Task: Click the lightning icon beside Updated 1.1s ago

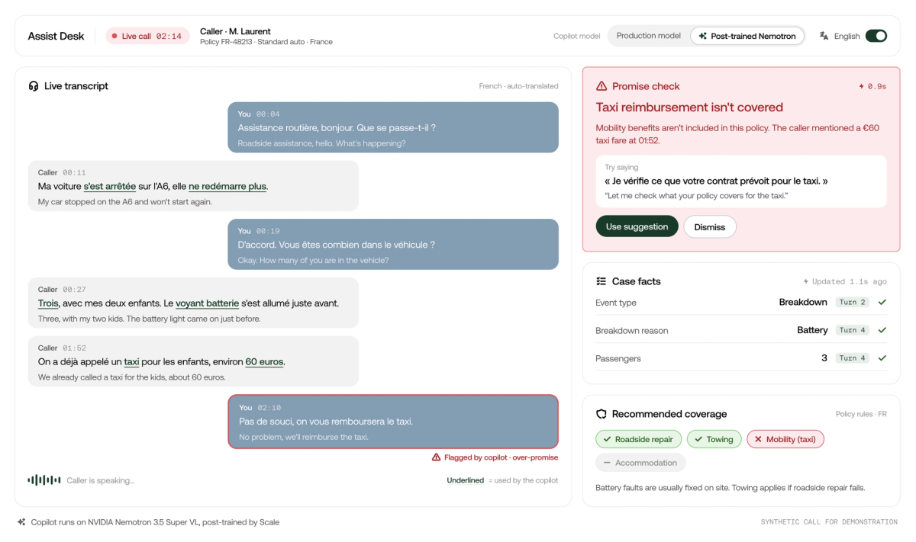Action: pos(805,281)
